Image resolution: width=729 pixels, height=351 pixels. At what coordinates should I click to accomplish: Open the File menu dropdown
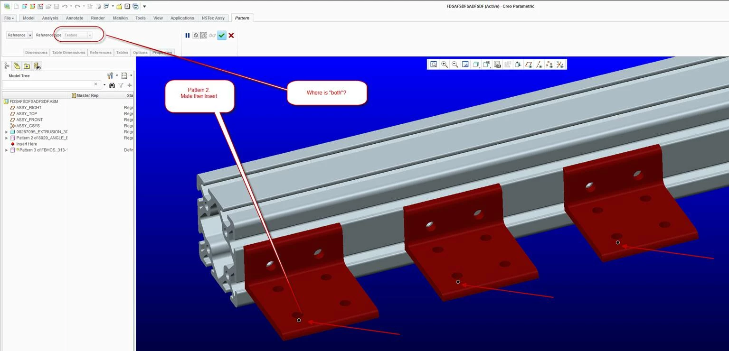point(9,18)
